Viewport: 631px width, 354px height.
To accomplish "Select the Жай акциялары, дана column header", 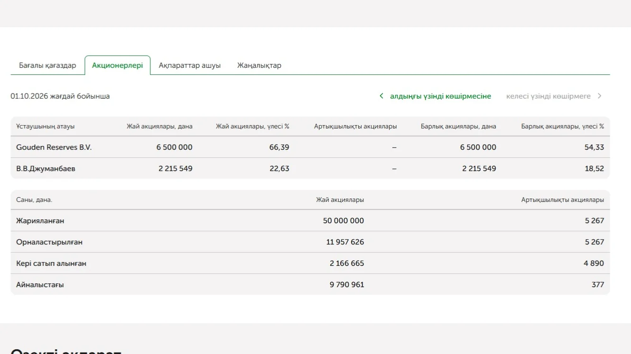I will [159, 127].
